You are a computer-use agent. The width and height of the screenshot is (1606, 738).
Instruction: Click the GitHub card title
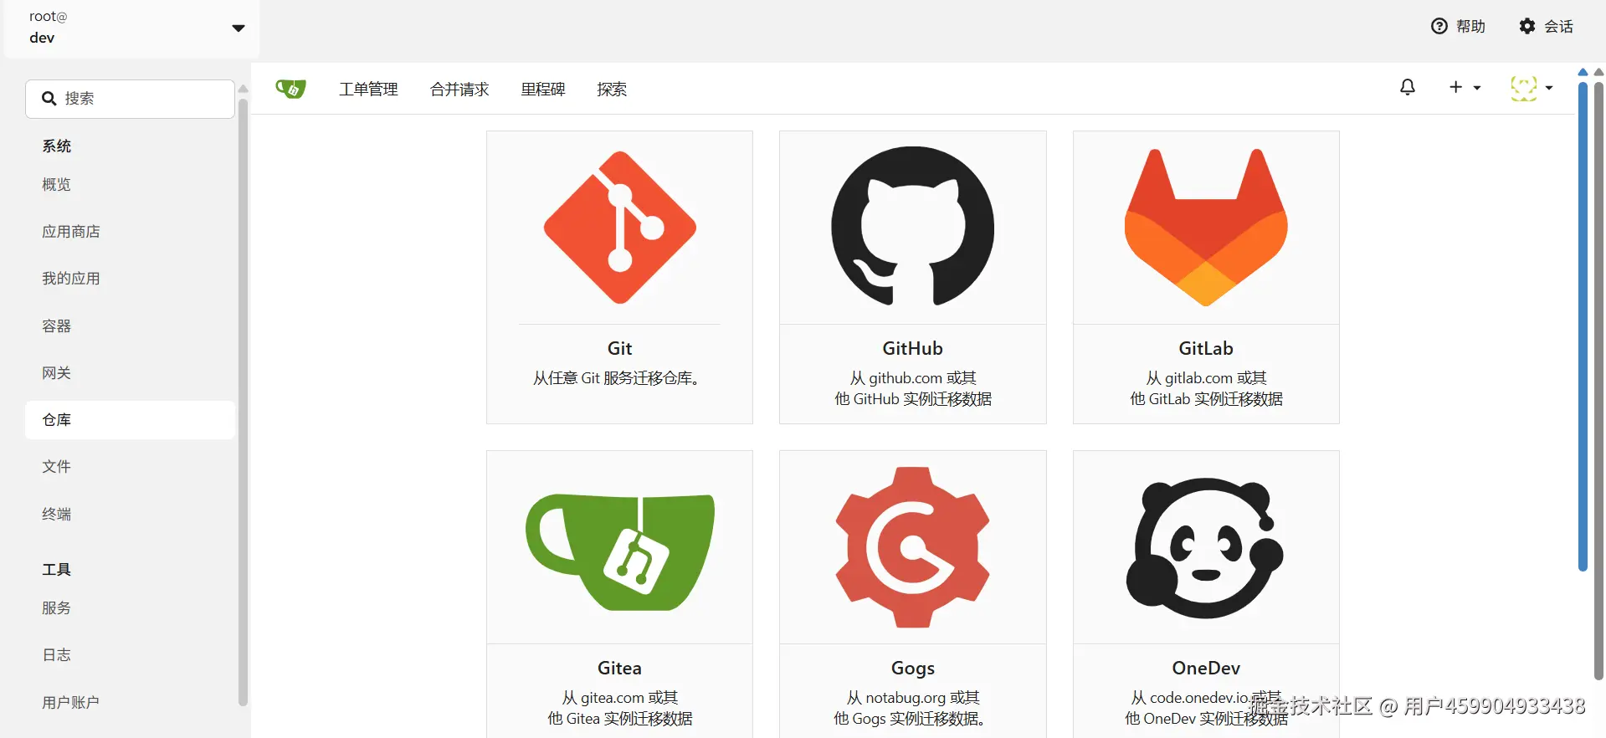[913, 348]
